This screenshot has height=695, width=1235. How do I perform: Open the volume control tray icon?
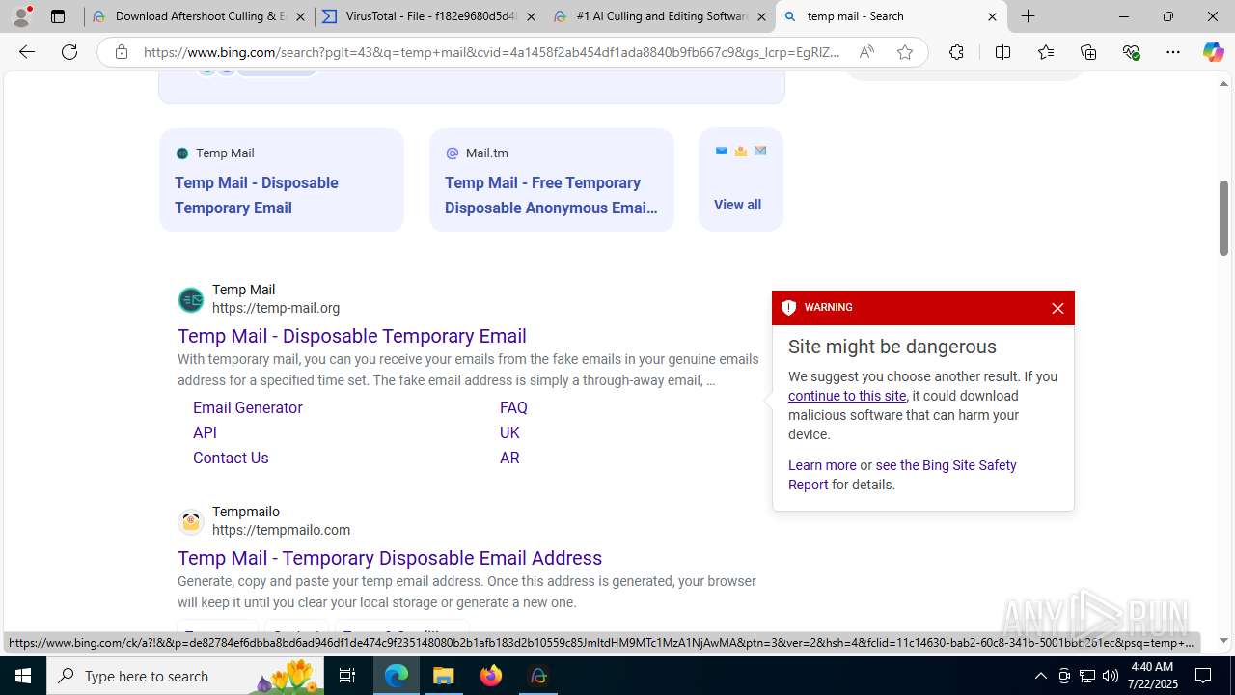point(1111,676)
